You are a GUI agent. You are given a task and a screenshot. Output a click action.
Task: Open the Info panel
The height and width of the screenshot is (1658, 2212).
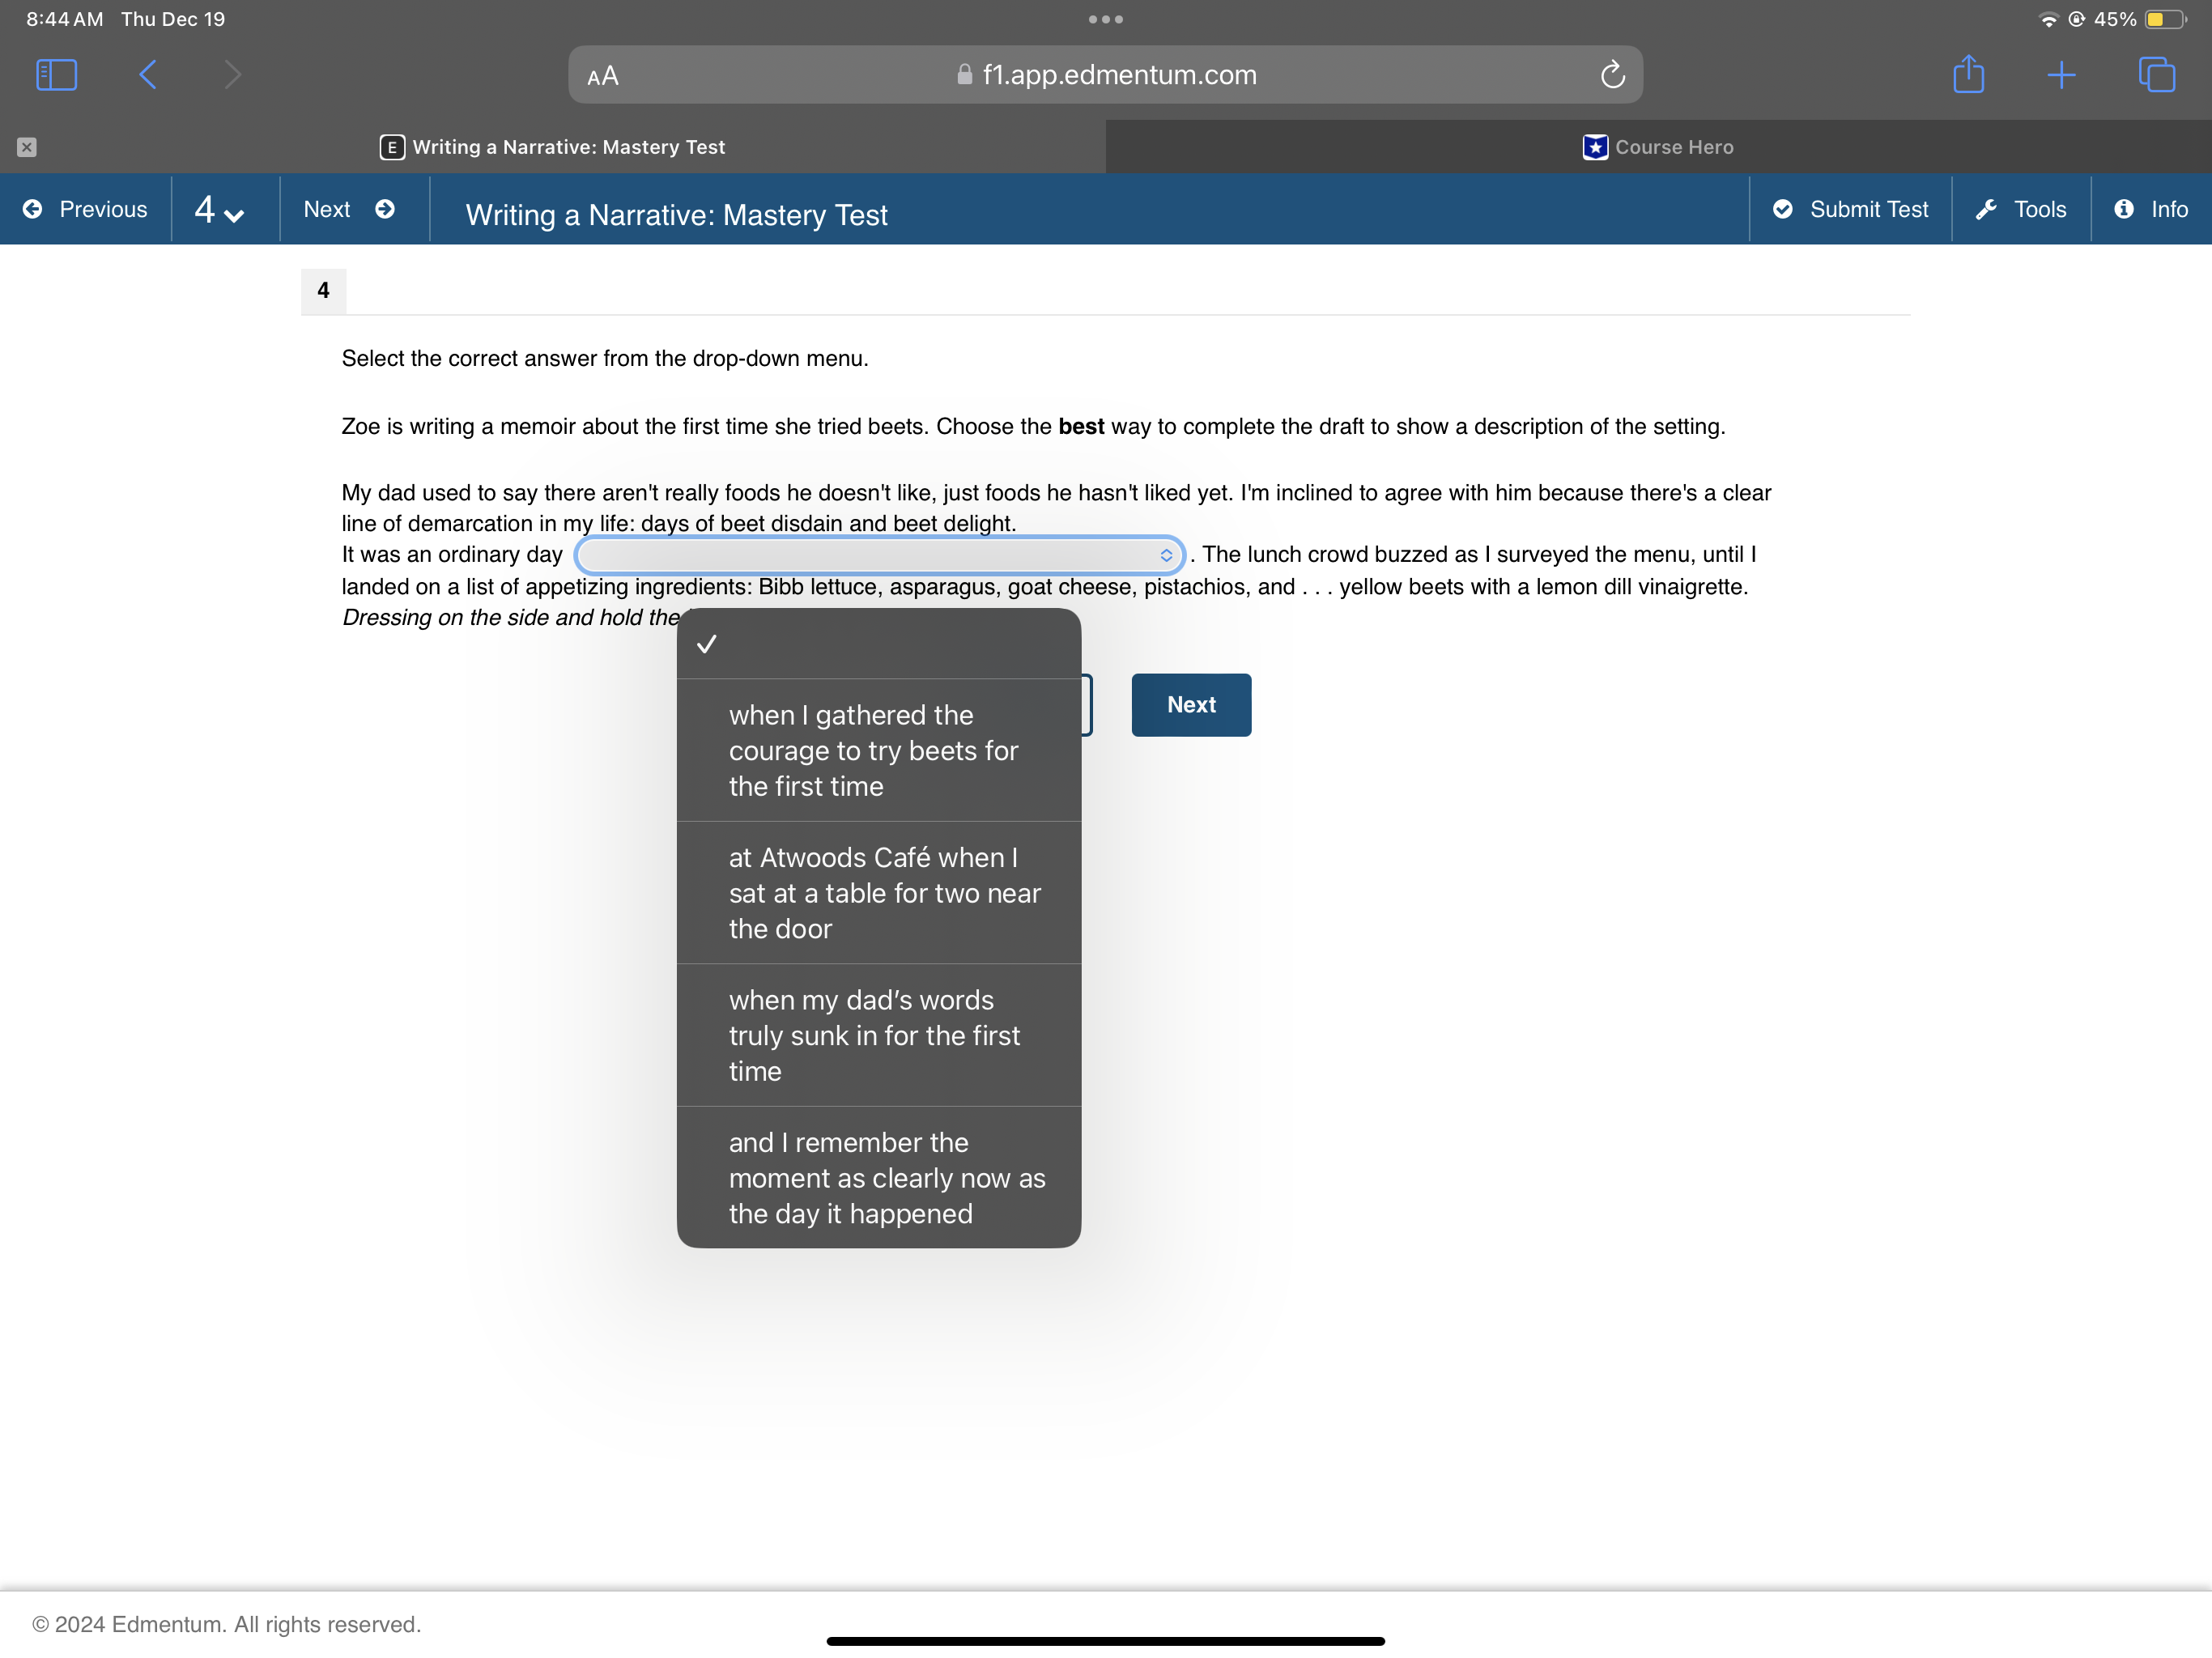(x=2151, y=209)
